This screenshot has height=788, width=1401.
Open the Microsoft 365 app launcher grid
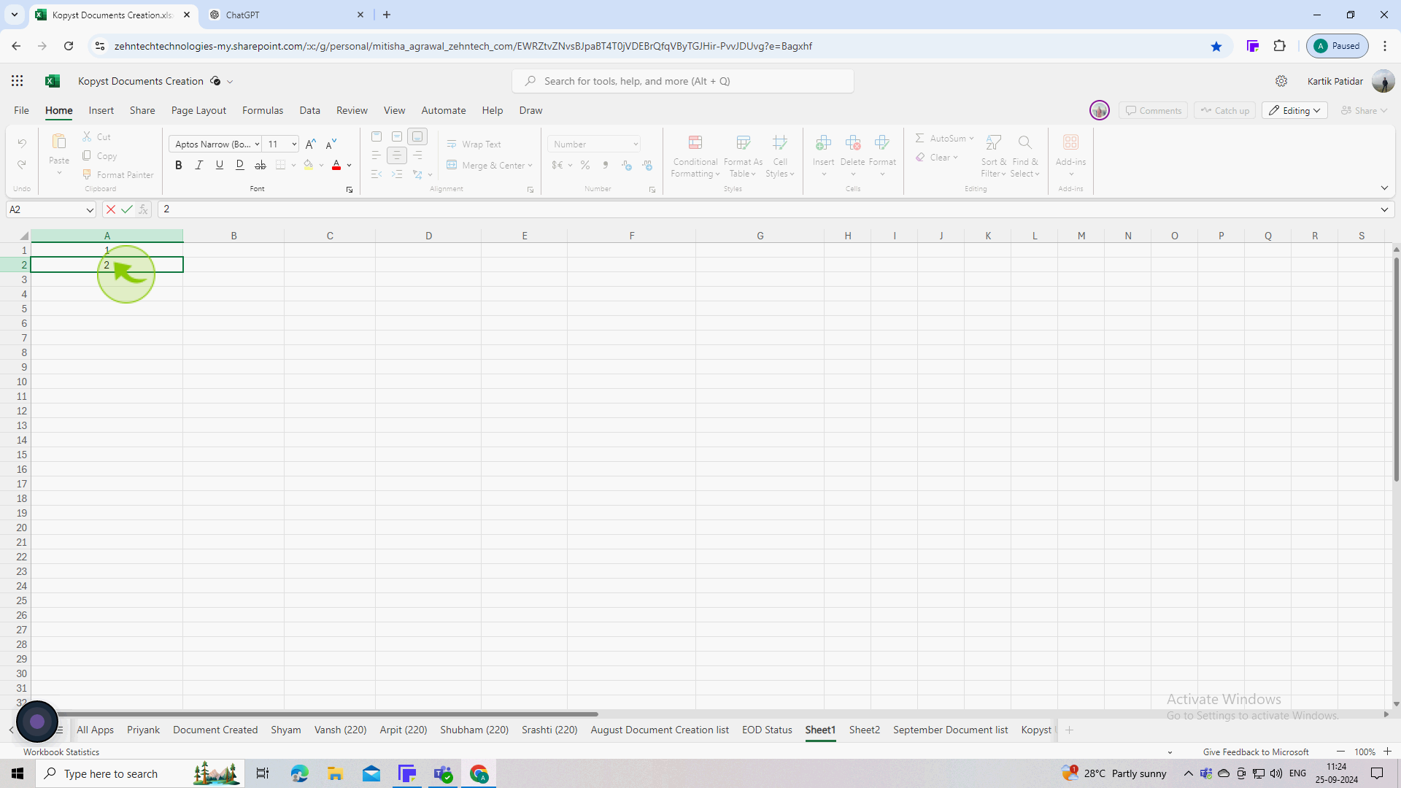click(x=18, y=81)
